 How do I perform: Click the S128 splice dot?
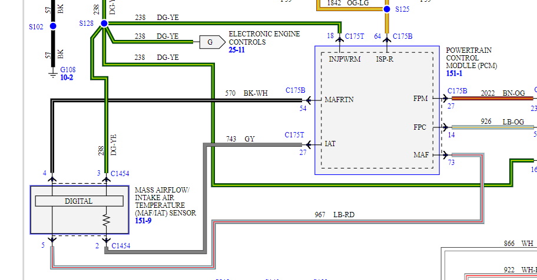104,23
